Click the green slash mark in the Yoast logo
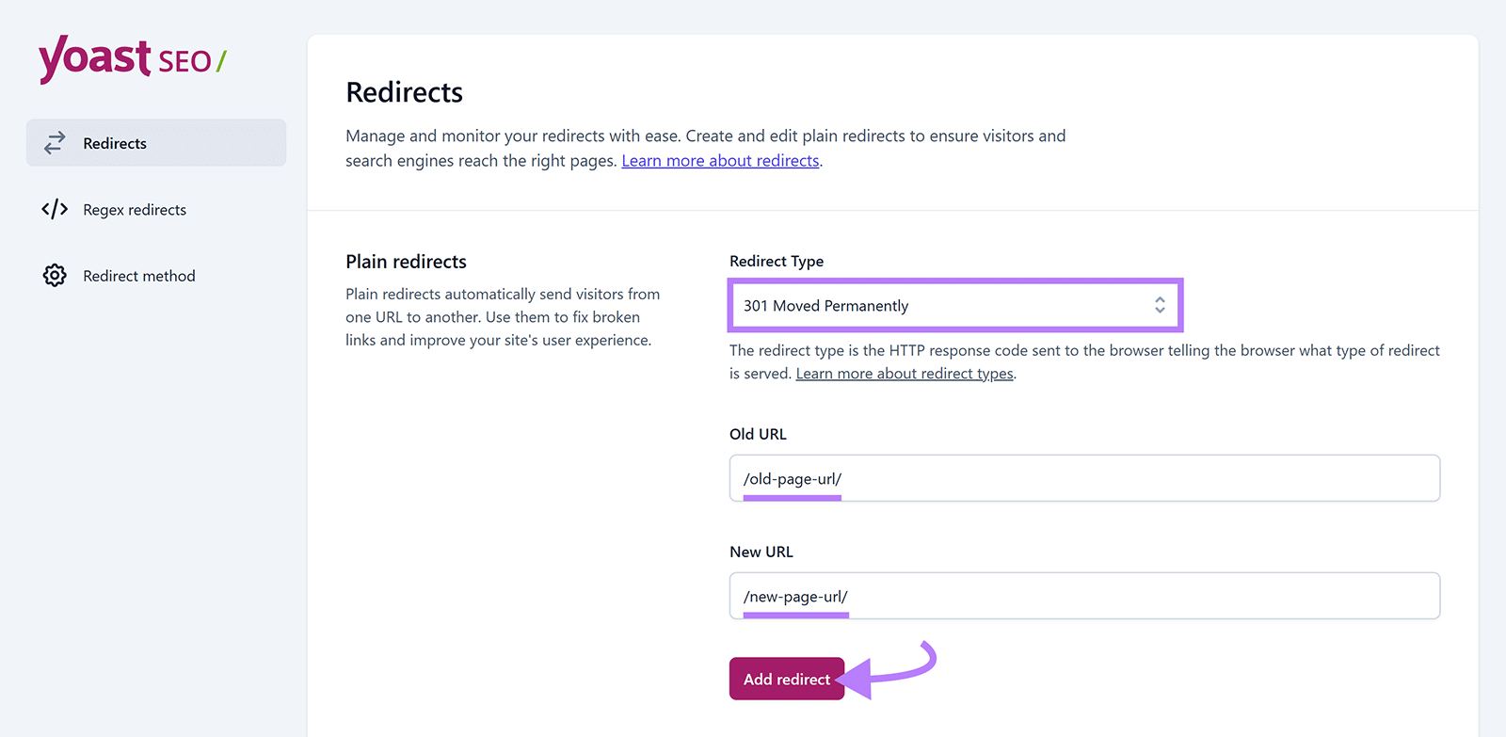 (222, 58)
